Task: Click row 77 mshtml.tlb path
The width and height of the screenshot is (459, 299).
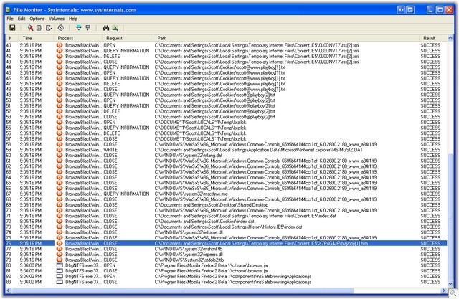Action: pyautogui.click(x=189, y=249)
